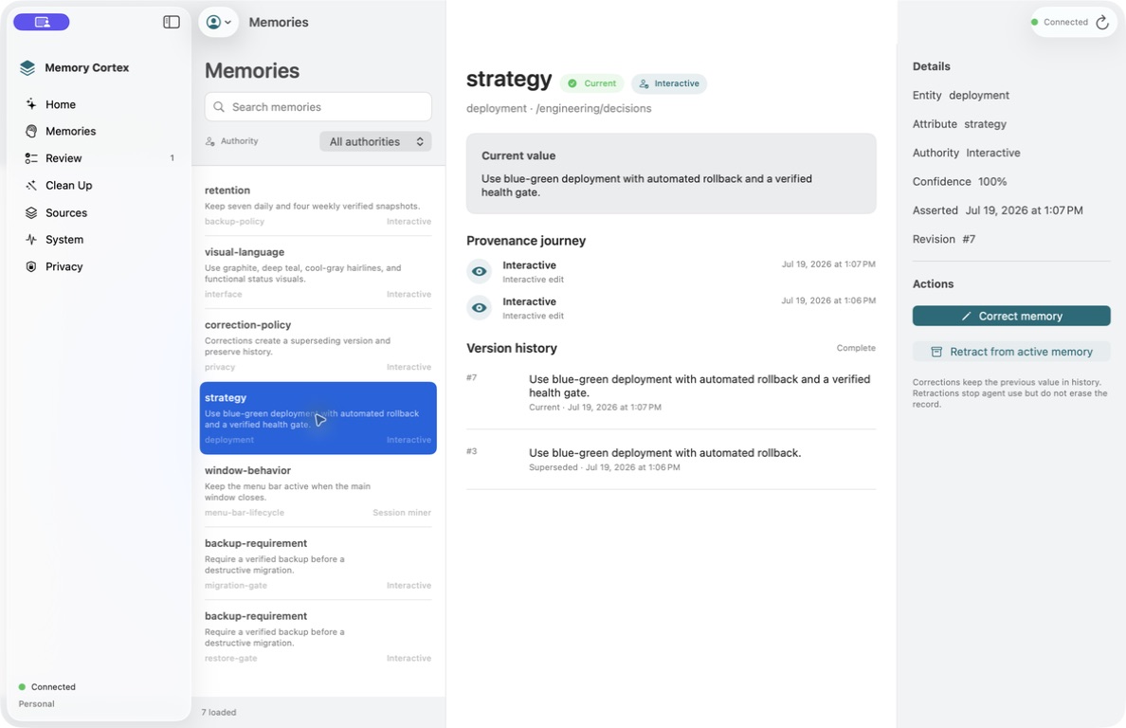Click the green Connected dot in sidebar footer
This screenshot has width=1126, height=728.
tap(22, 687)
